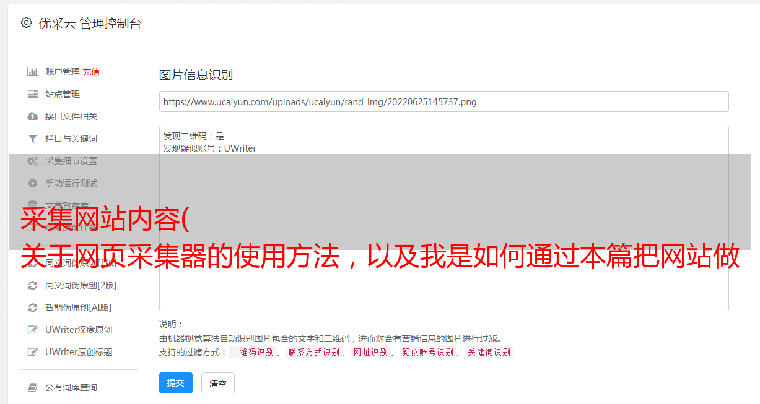Open 接口文件相关 menu item
The height and width of the screenshot is (404, 760).
71,116
